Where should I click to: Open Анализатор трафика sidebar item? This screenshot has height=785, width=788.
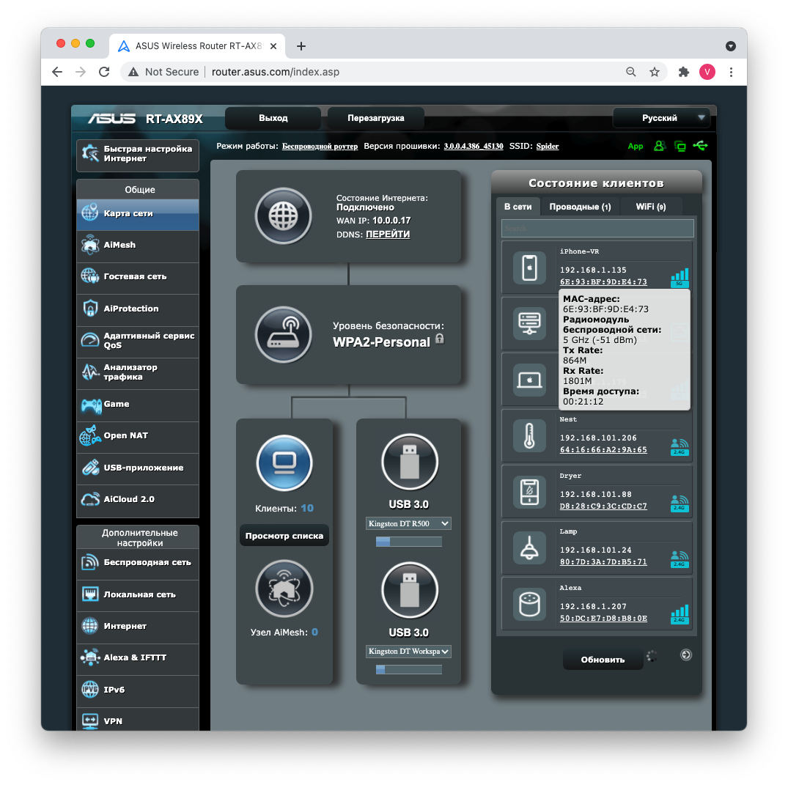pyautogui.click(x=138, y=372)
